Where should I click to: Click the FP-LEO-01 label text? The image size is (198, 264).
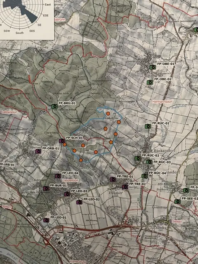point(59,217)
